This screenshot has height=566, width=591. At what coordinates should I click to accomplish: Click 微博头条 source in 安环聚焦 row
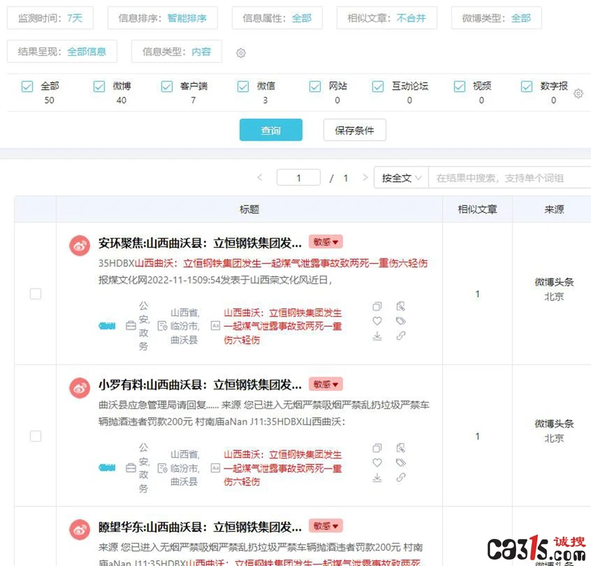pos(554,282)
